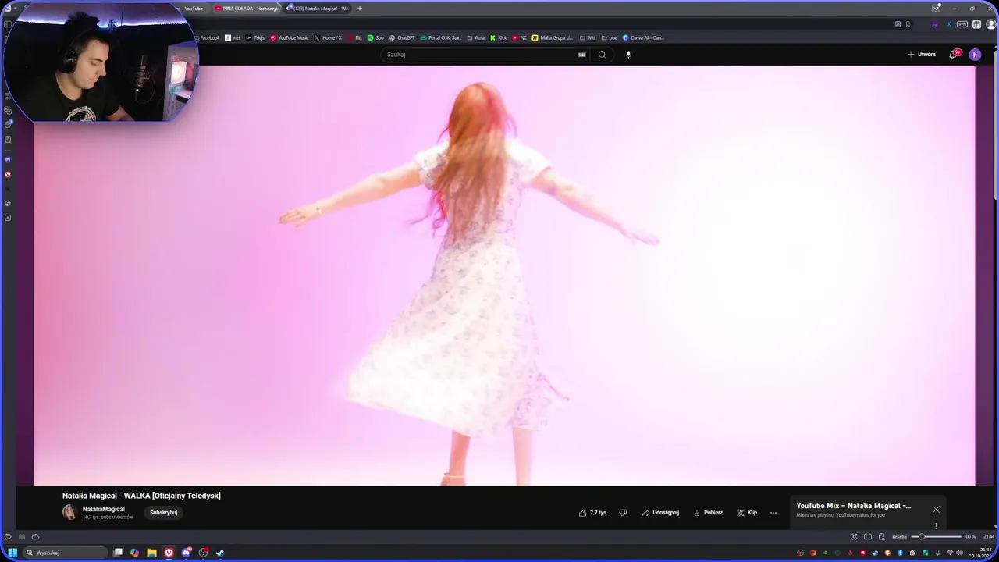Click the Utwórz create button
The width and height of the screenshot is (999, 562).
coord(921,55)
